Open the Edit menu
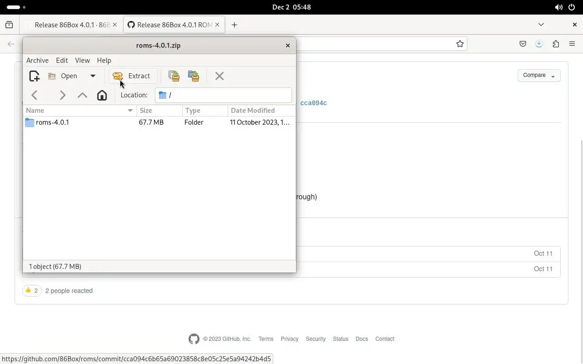 62,60
